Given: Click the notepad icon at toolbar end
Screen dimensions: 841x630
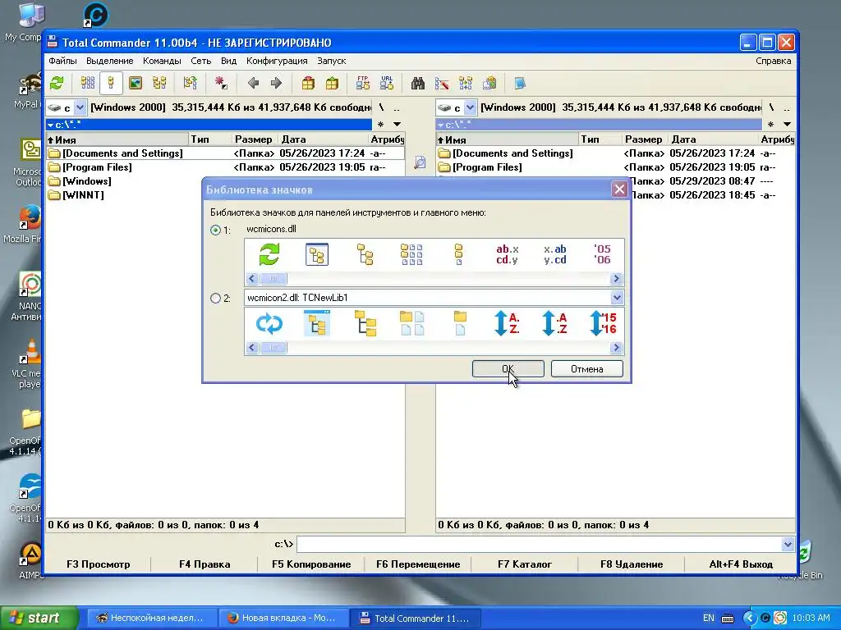Looking at the screenshot, I should click(x=520, y=83).
